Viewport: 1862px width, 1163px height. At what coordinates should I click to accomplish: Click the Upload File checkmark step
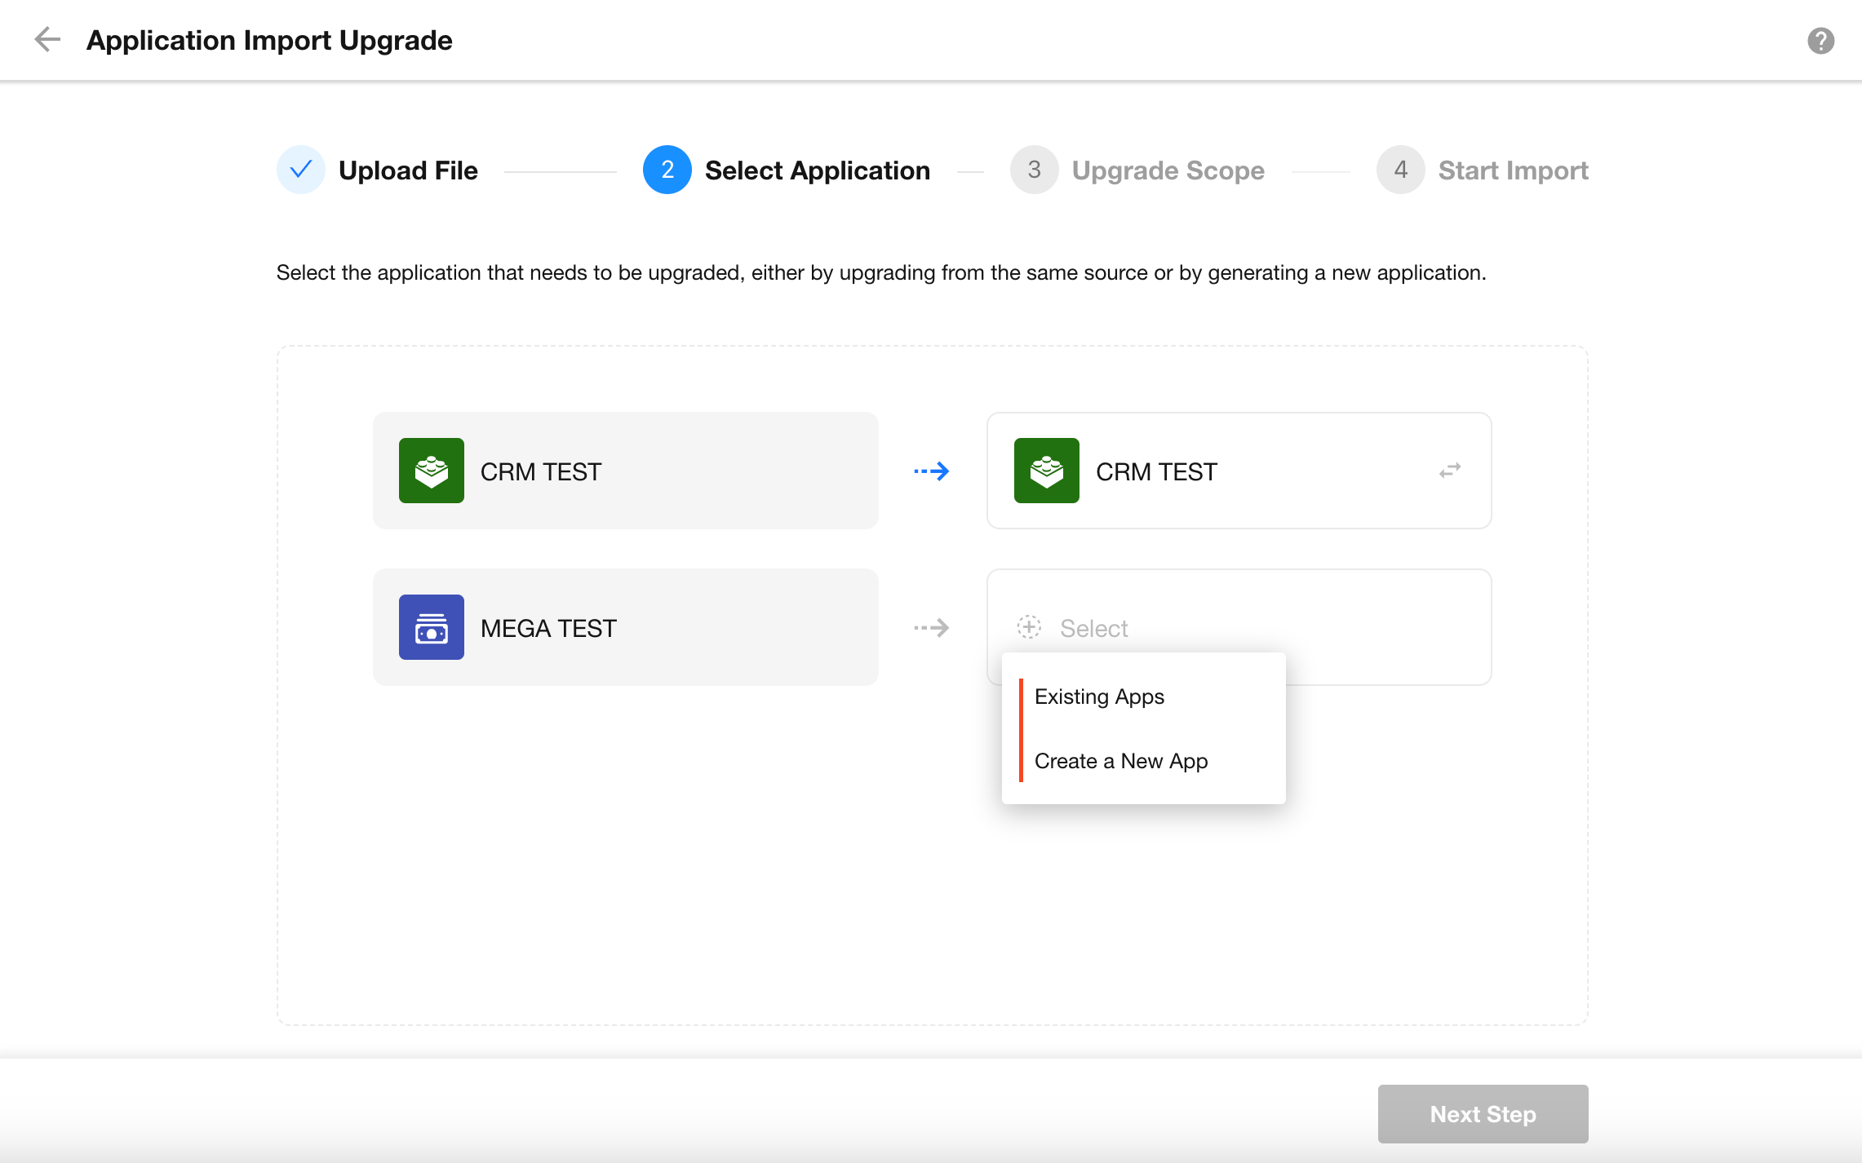click(x=301, y=170)
